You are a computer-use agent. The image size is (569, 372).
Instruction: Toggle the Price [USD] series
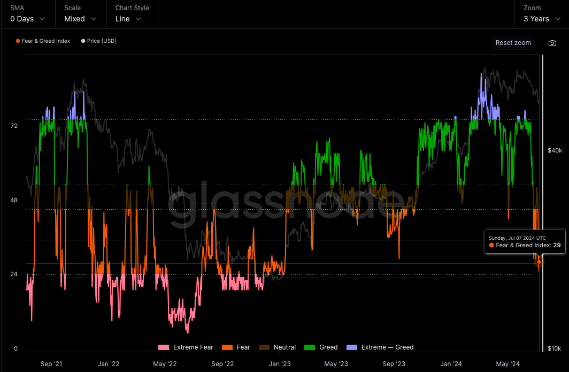coord(99,41)
